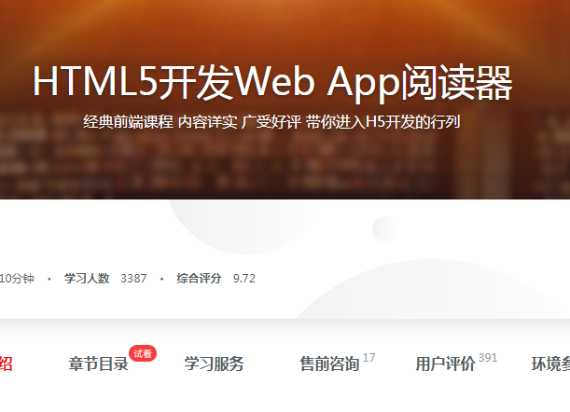Click the partially visible red 介绍 tab
This screenshot has height=412, width=570.
pyautogui.click(x=6, y=364)
